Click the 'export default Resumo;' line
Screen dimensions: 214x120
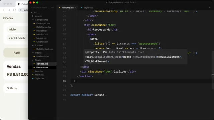point(88,95)
